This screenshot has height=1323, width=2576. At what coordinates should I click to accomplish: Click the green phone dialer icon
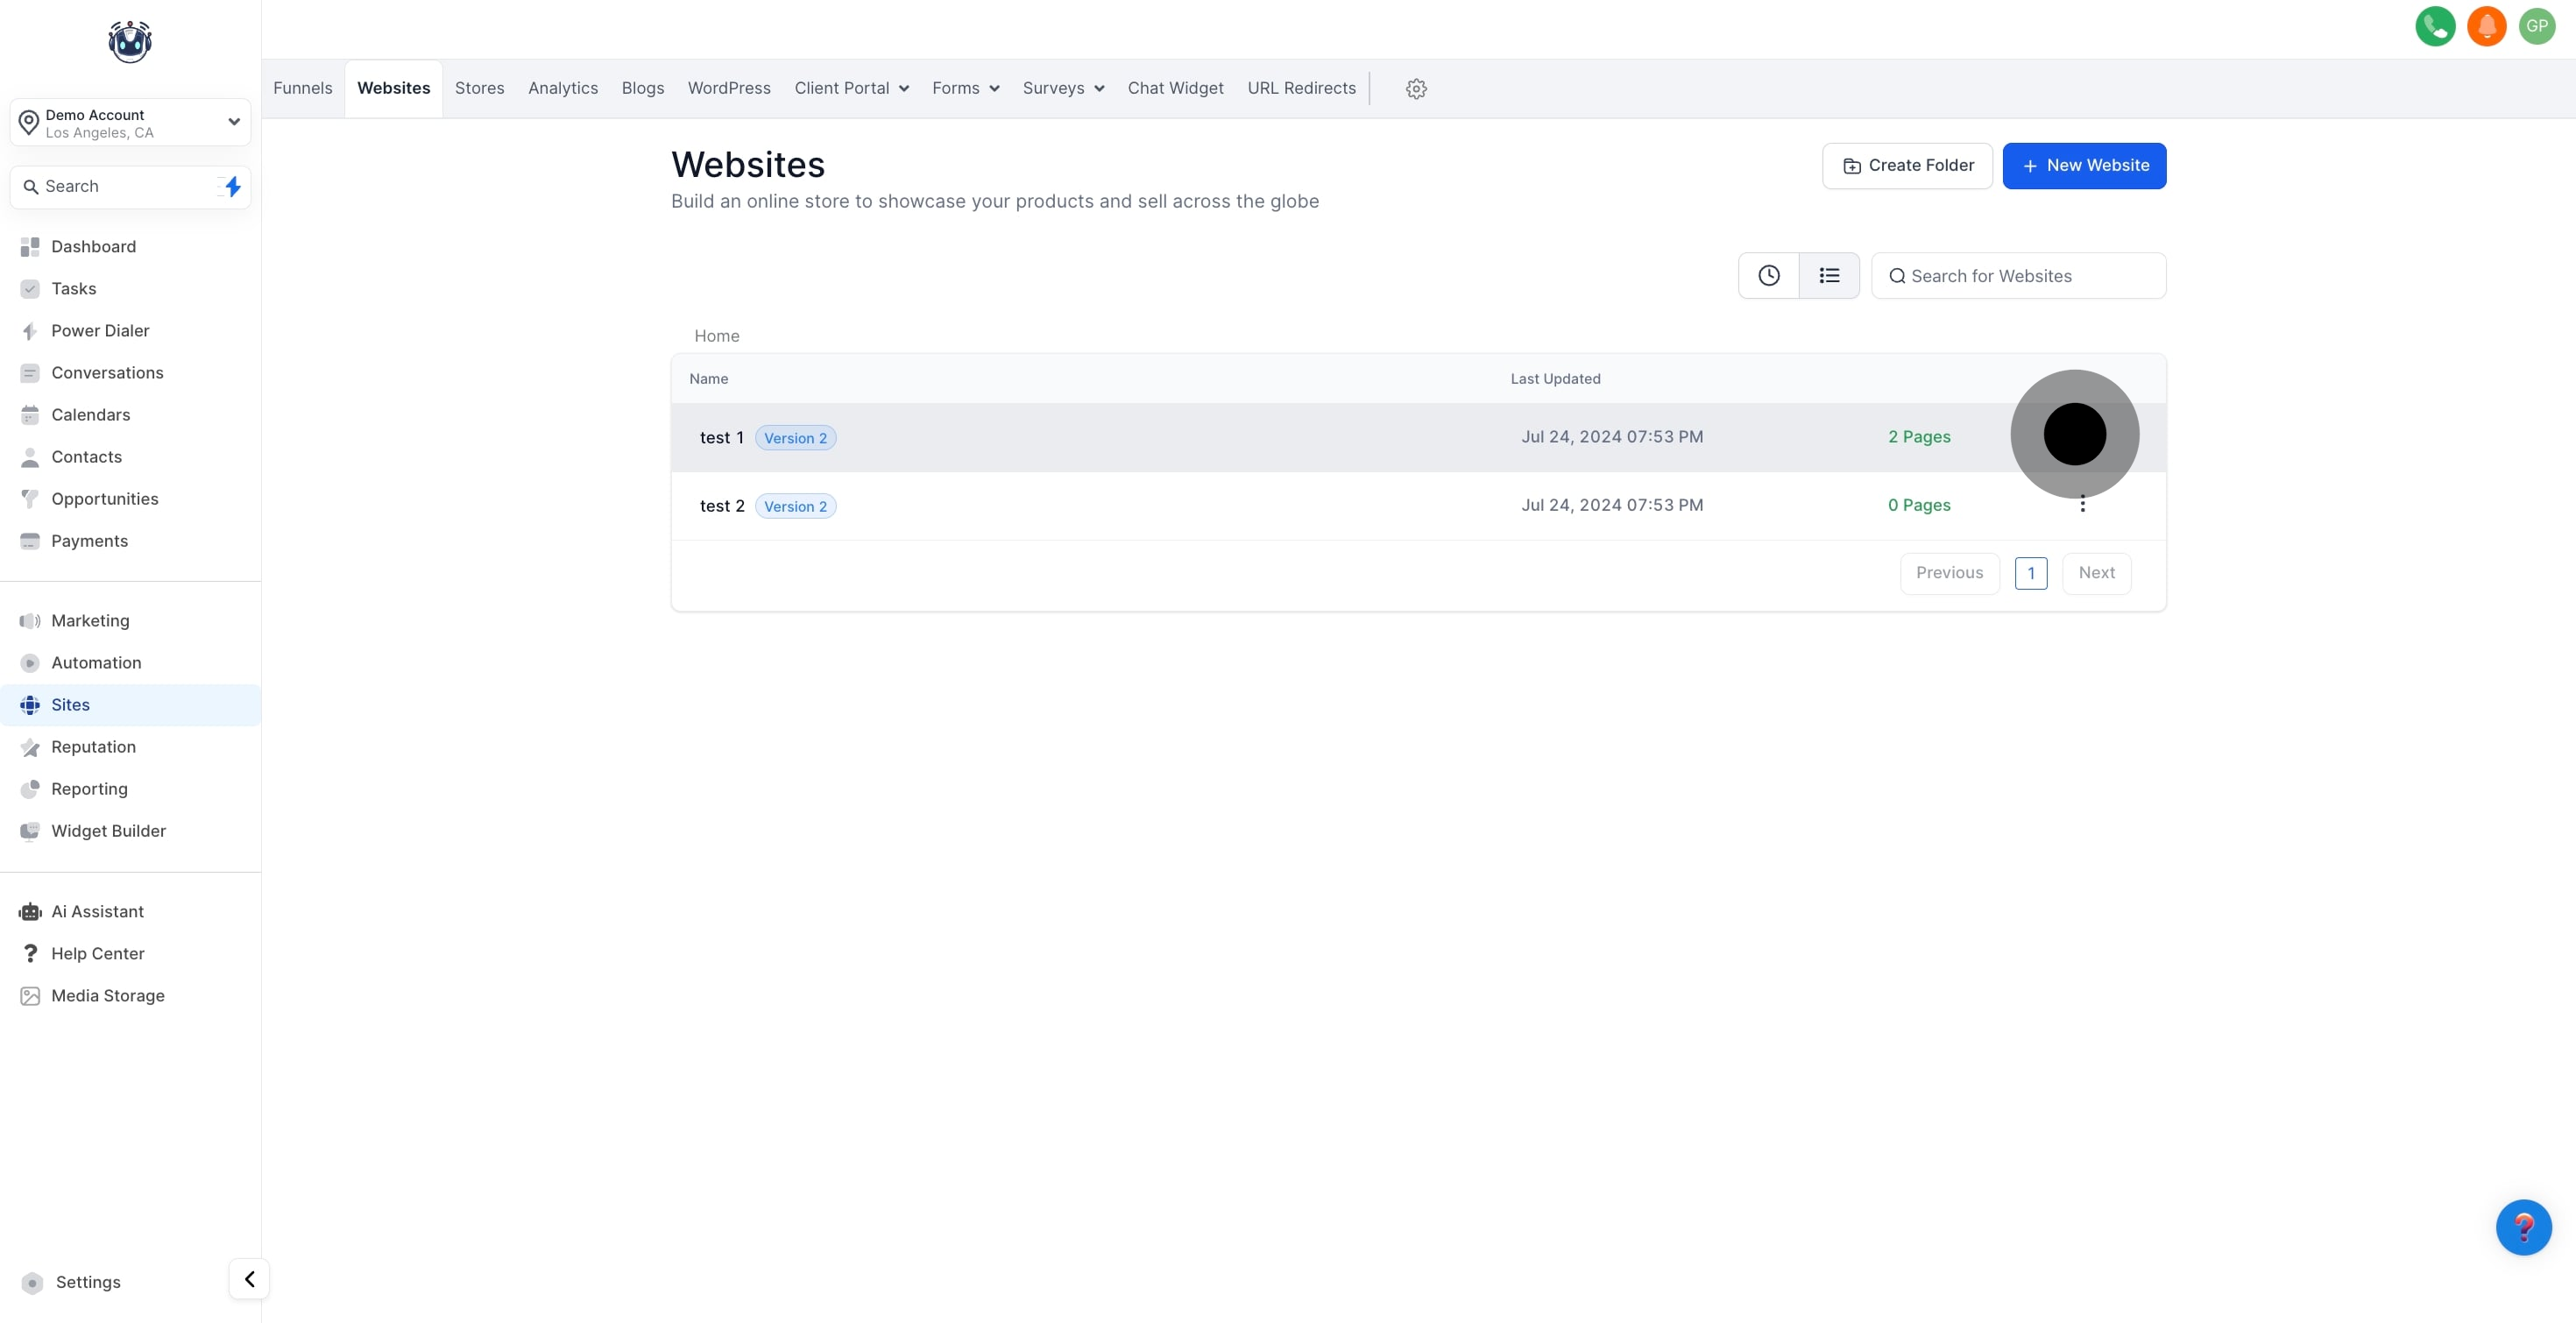point(2435,26)
